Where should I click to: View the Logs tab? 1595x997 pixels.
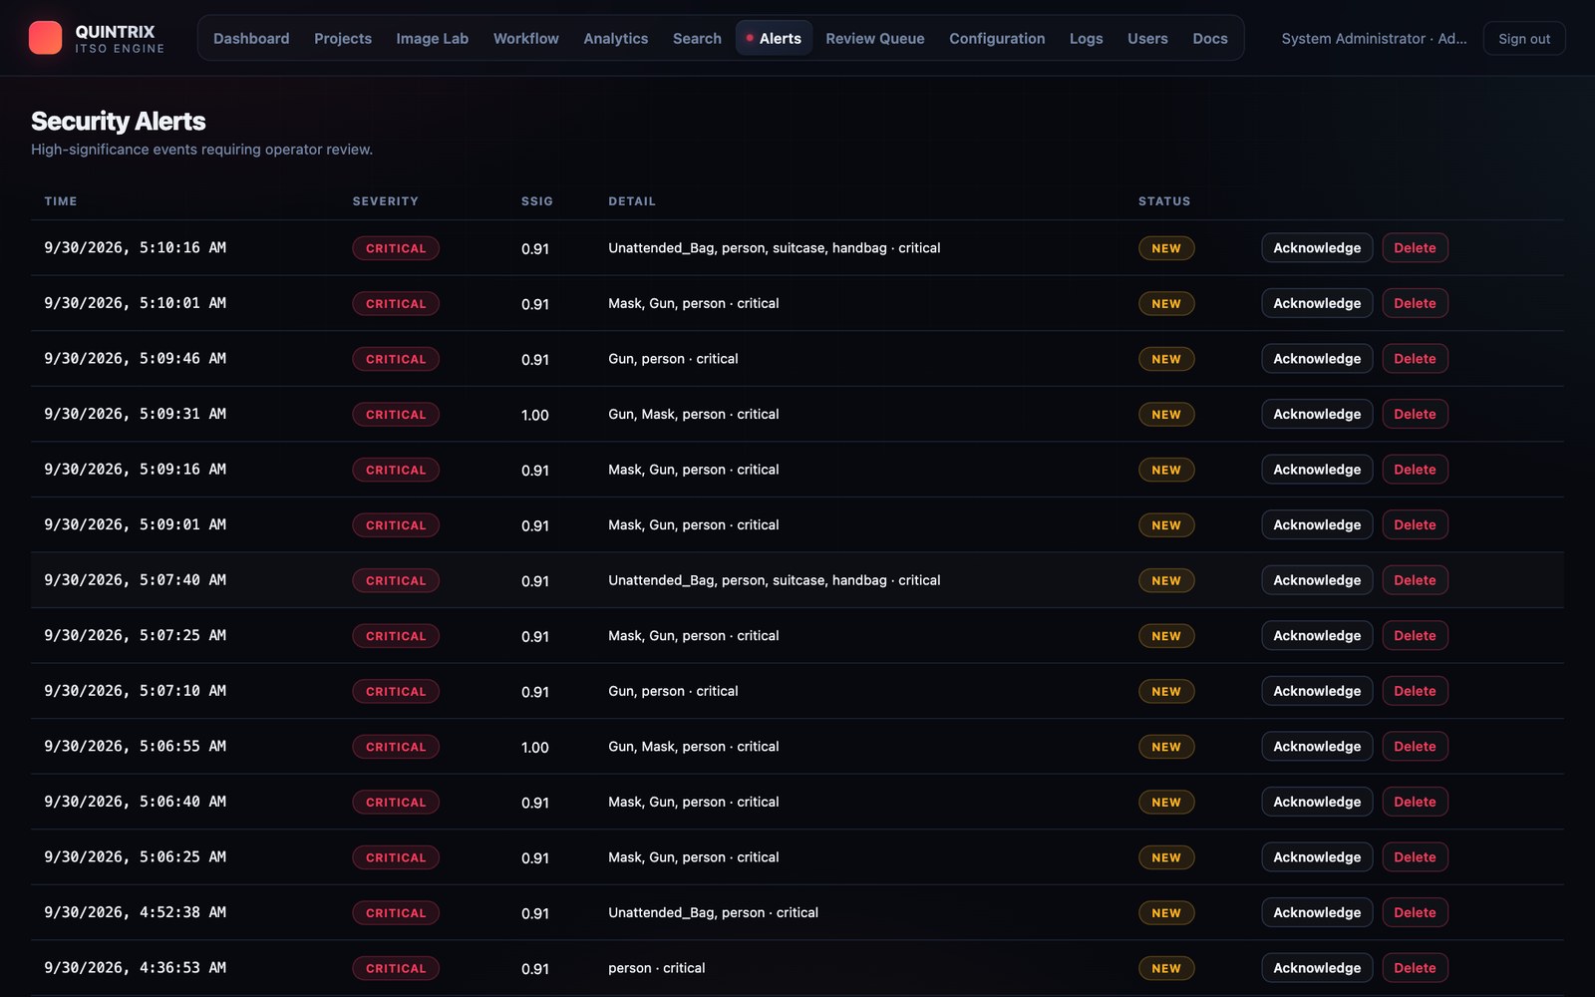1087,39
